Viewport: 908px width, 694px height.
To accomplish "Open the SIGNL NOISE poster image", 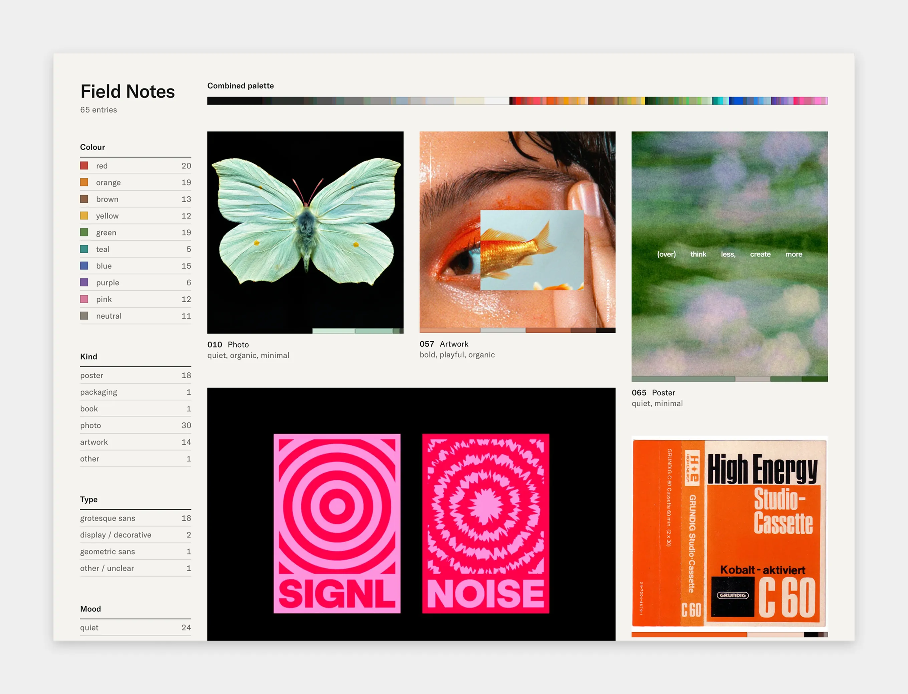I will coord(411,514).
